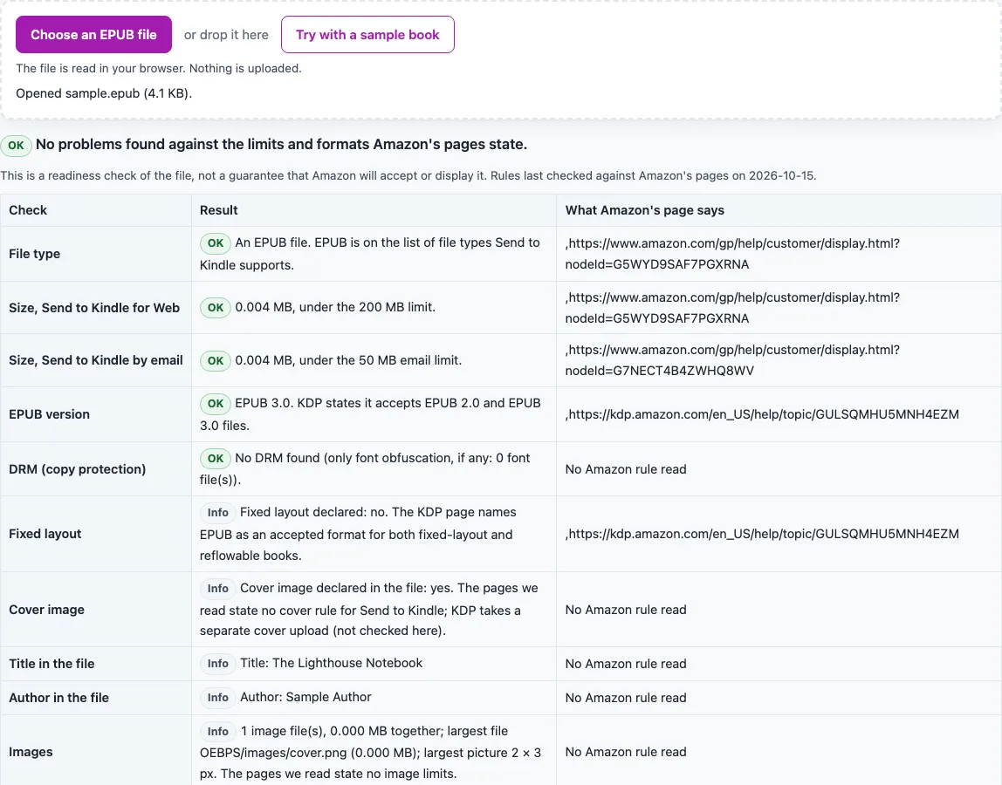
Task: Click the 'EPUB version' row label
Action: [x=49, y=414]
